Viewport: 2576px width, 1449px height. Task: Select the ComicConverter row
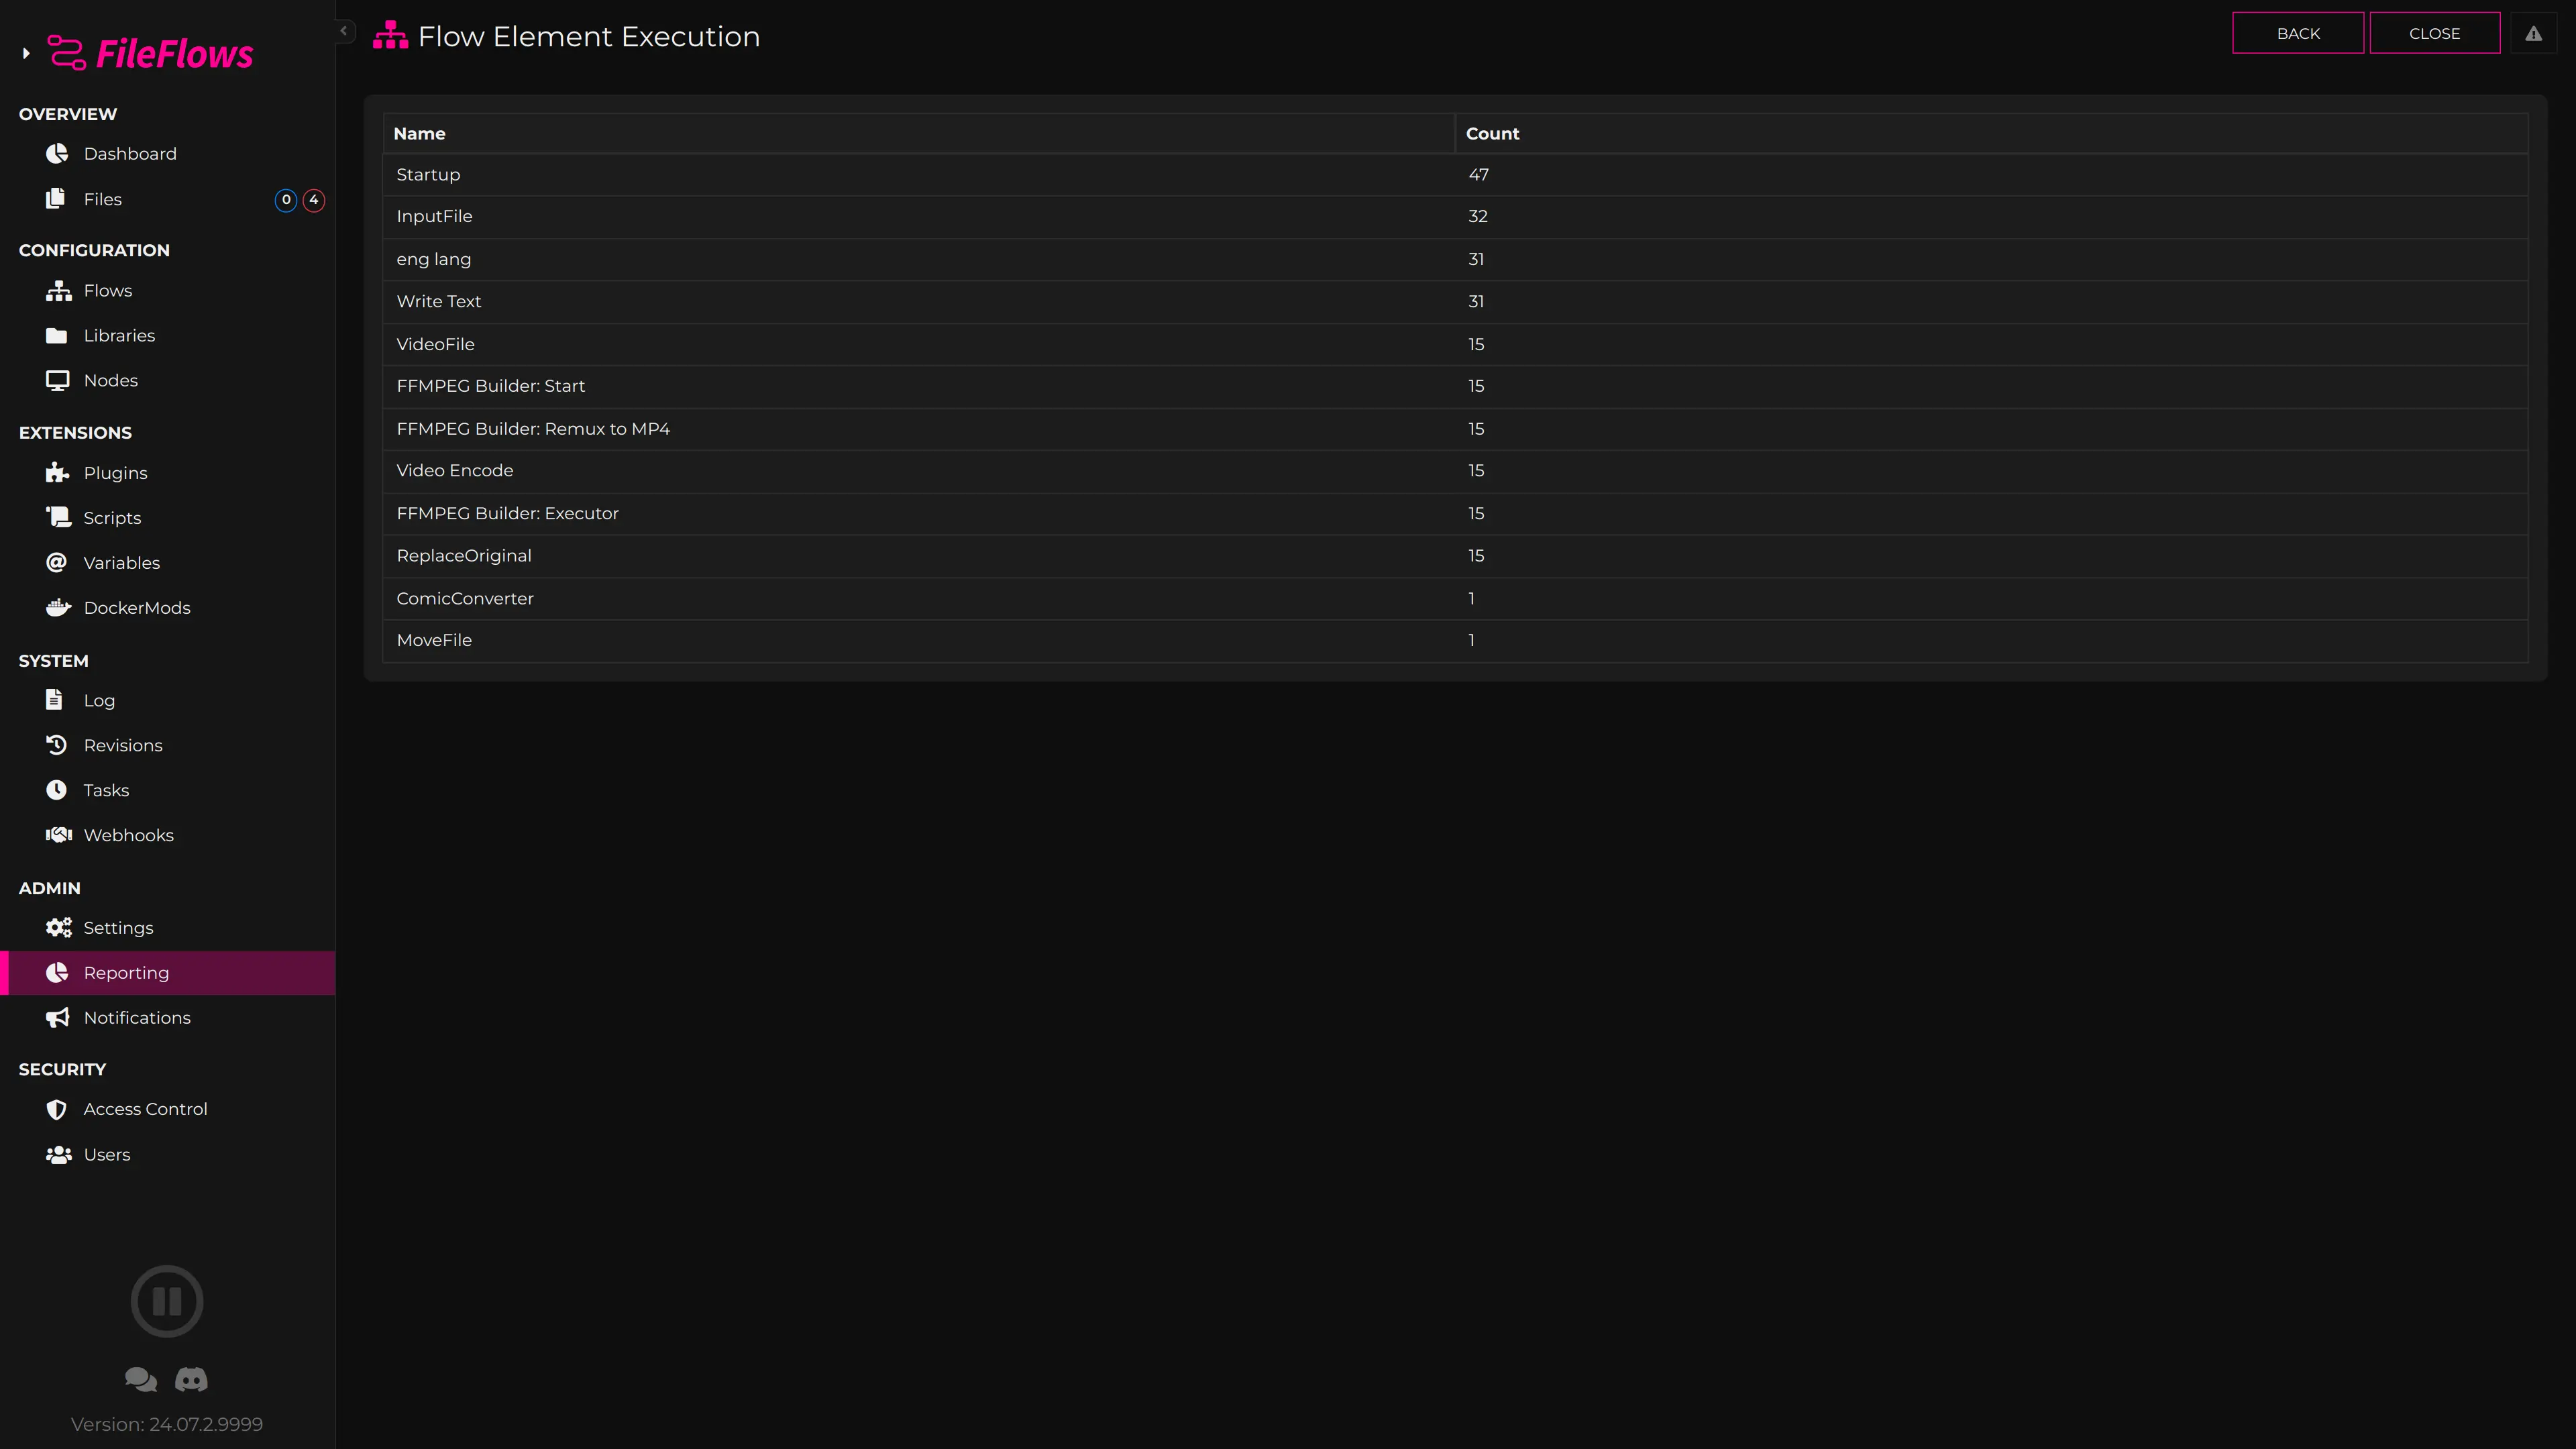point(1455,598)
